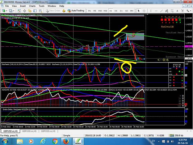Switch chart to MN timeframe
The height and width of the screenshot is (145, 193).
132,11
